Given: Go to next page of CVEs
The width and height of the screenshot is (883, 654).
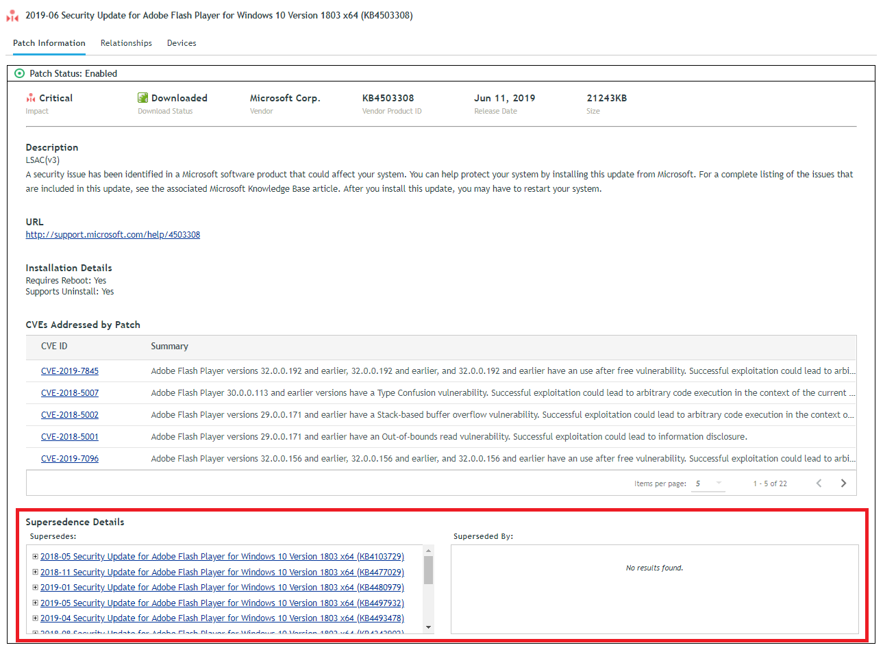Looking at the screenshot, I should (x=843, y=483).
